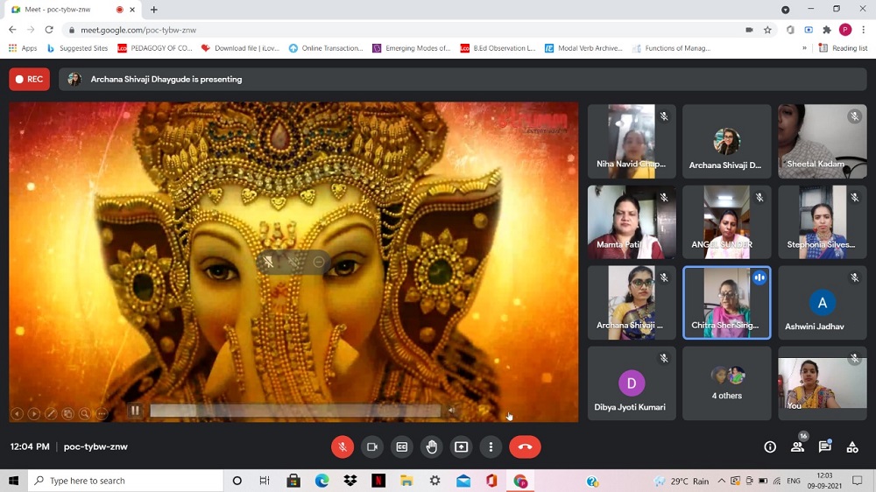The width and height of the screenshot is (876, 492).
Task: Show hidden system tray icons
Action: (721, 481)
